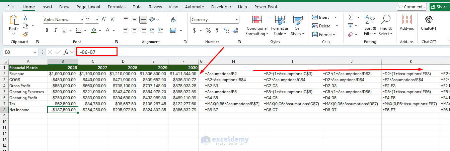This screenshot has height=151, width=450.
Task: Click Increase Decimal icon
Action: click(x=227, y=30)
